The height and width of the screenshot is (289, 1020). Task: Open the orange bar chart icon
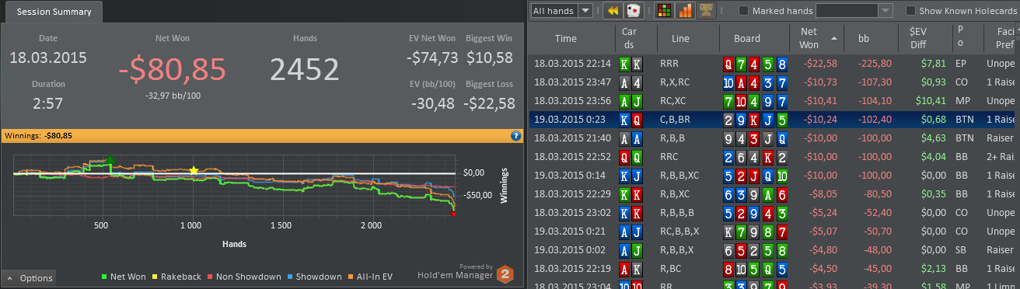click(x=685, y=11)
